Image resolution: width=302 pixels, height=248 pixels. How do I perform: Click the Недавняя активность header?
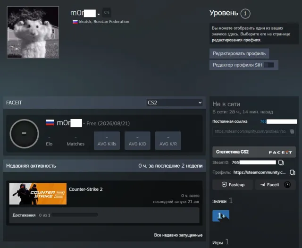click(31, 166)
